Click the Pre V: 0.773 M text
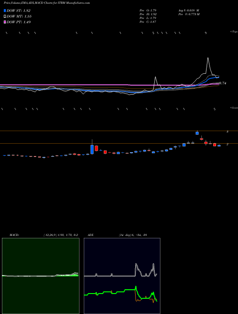 pos(188,14)
